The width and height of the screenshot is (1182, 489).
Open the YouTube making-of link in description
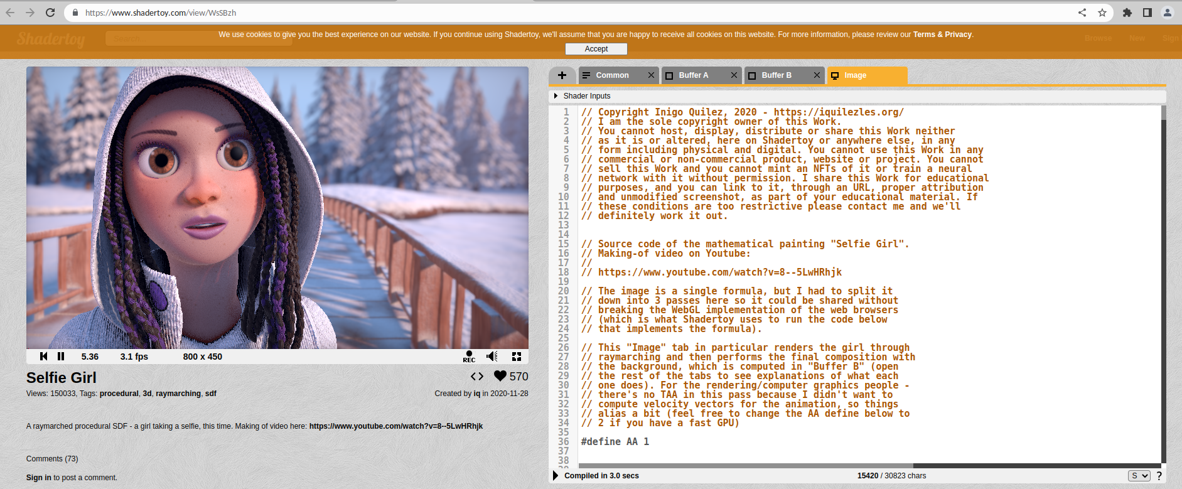pos(396,426)
